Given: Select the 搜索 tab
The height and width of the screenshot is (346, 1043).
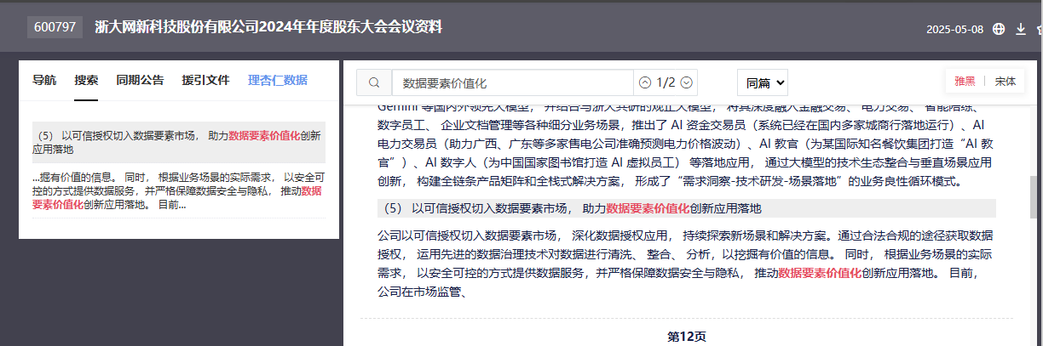Looking at the screenshot, I should 86,81.
